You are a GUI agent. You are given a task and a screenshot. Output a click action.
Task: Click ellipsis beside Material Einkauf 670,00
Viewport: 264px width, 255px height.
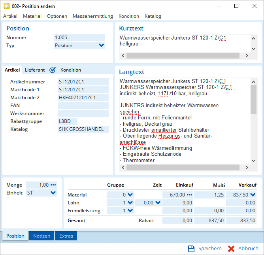pyautogui.click(x=189, y=195)
